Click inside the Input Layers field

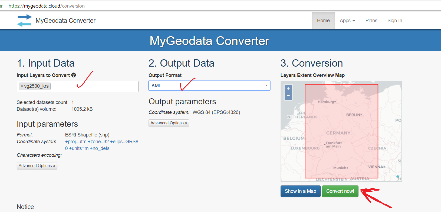click(x=95, y=86)
